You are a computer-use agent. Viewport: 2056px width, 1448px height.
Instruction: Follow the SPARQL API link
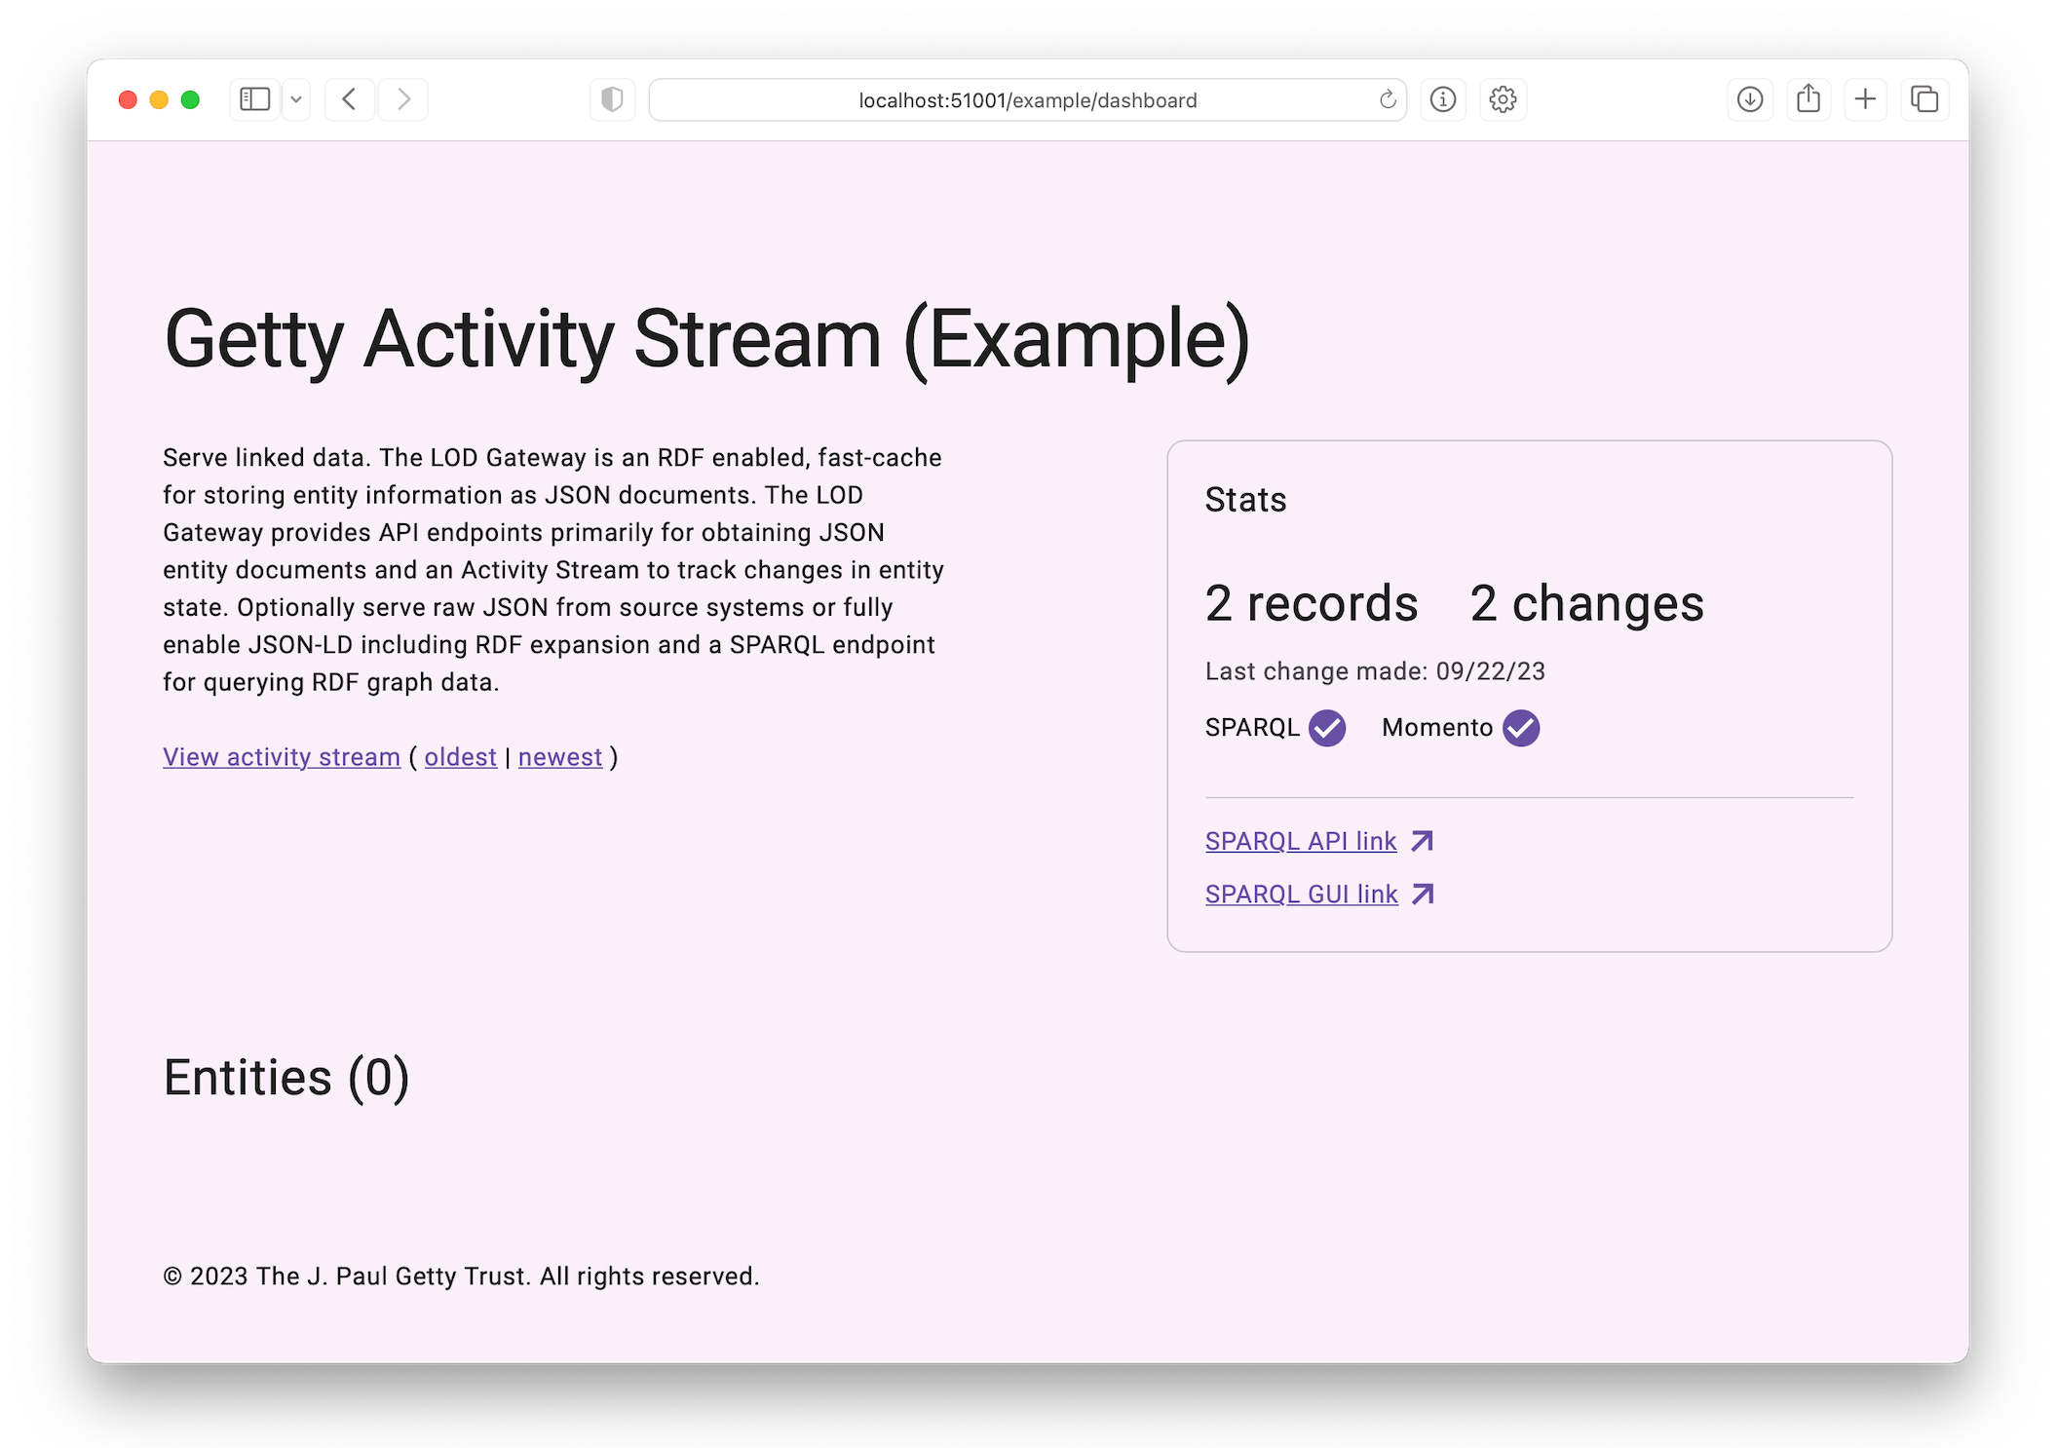[x=1301, y=841]
